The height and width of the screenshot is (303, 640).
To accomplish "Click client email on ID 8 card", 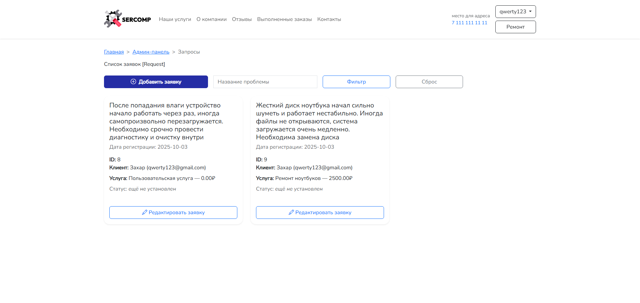I will click(x=176, y=168).
